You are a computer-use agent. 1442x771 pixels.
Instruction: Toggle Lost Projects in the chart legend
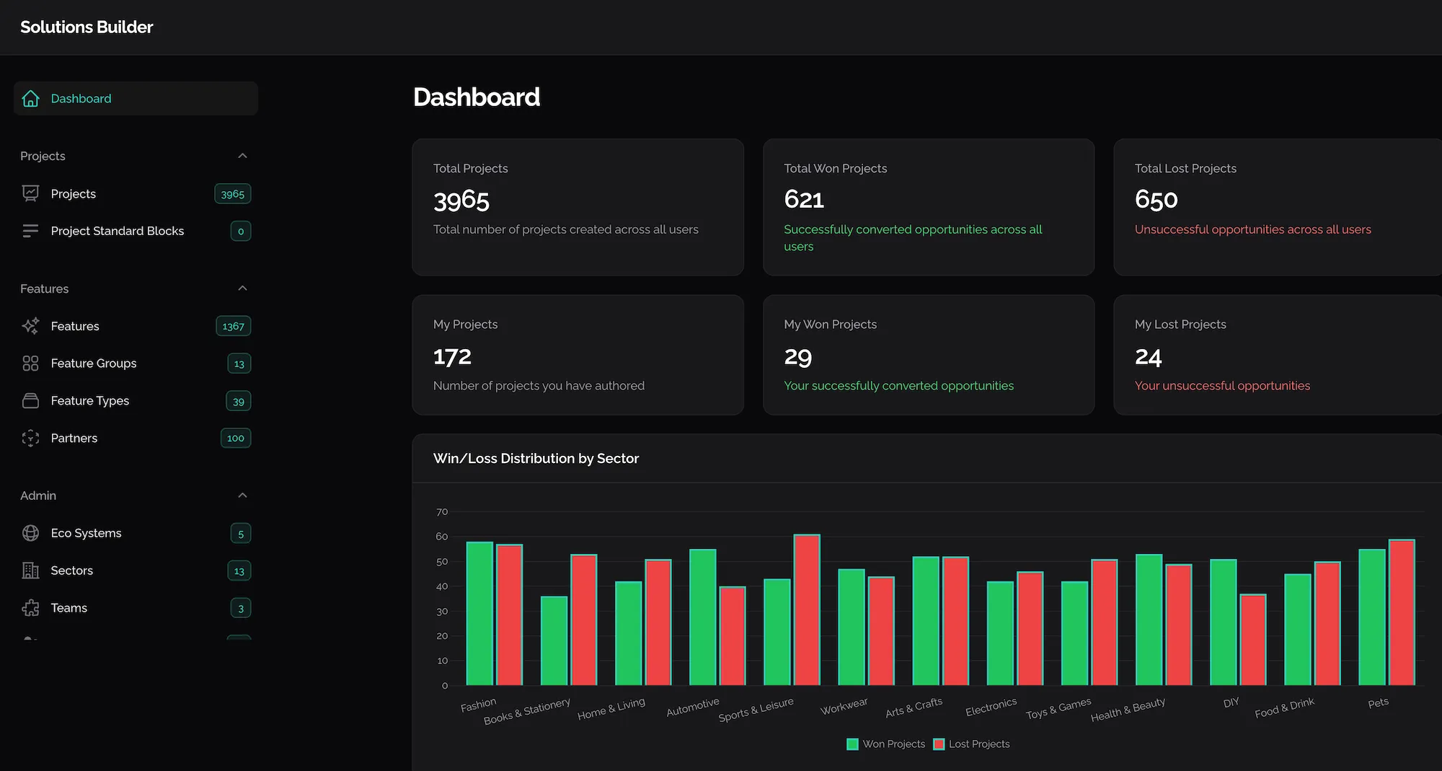click(x=972, y=744)
